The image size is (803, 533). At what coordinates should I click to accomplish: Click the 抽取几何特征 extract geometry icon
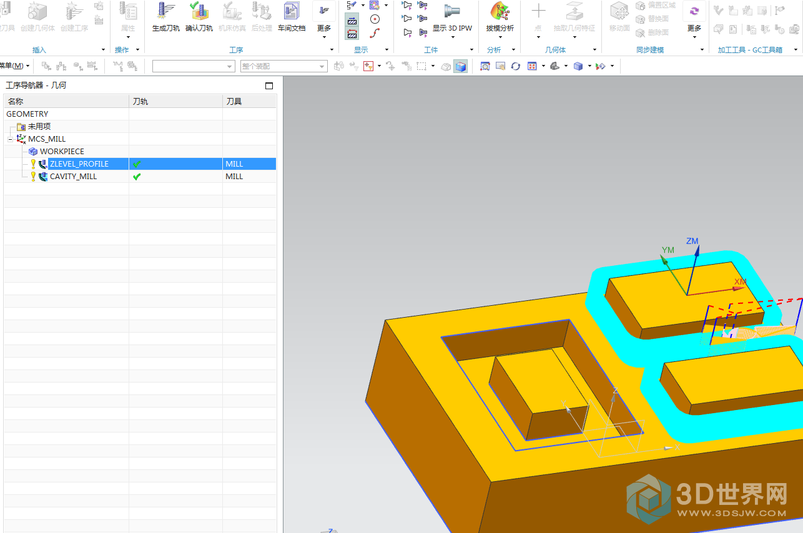574,11
